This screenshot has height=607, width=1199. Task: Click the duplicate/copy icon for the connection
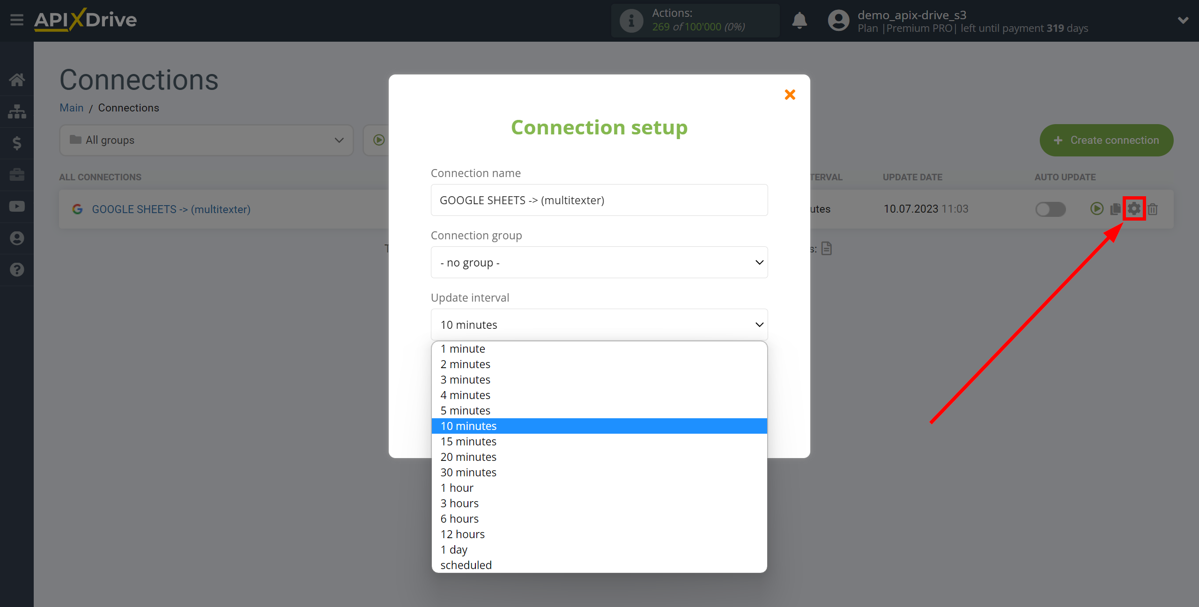(x=1113, y=209)
